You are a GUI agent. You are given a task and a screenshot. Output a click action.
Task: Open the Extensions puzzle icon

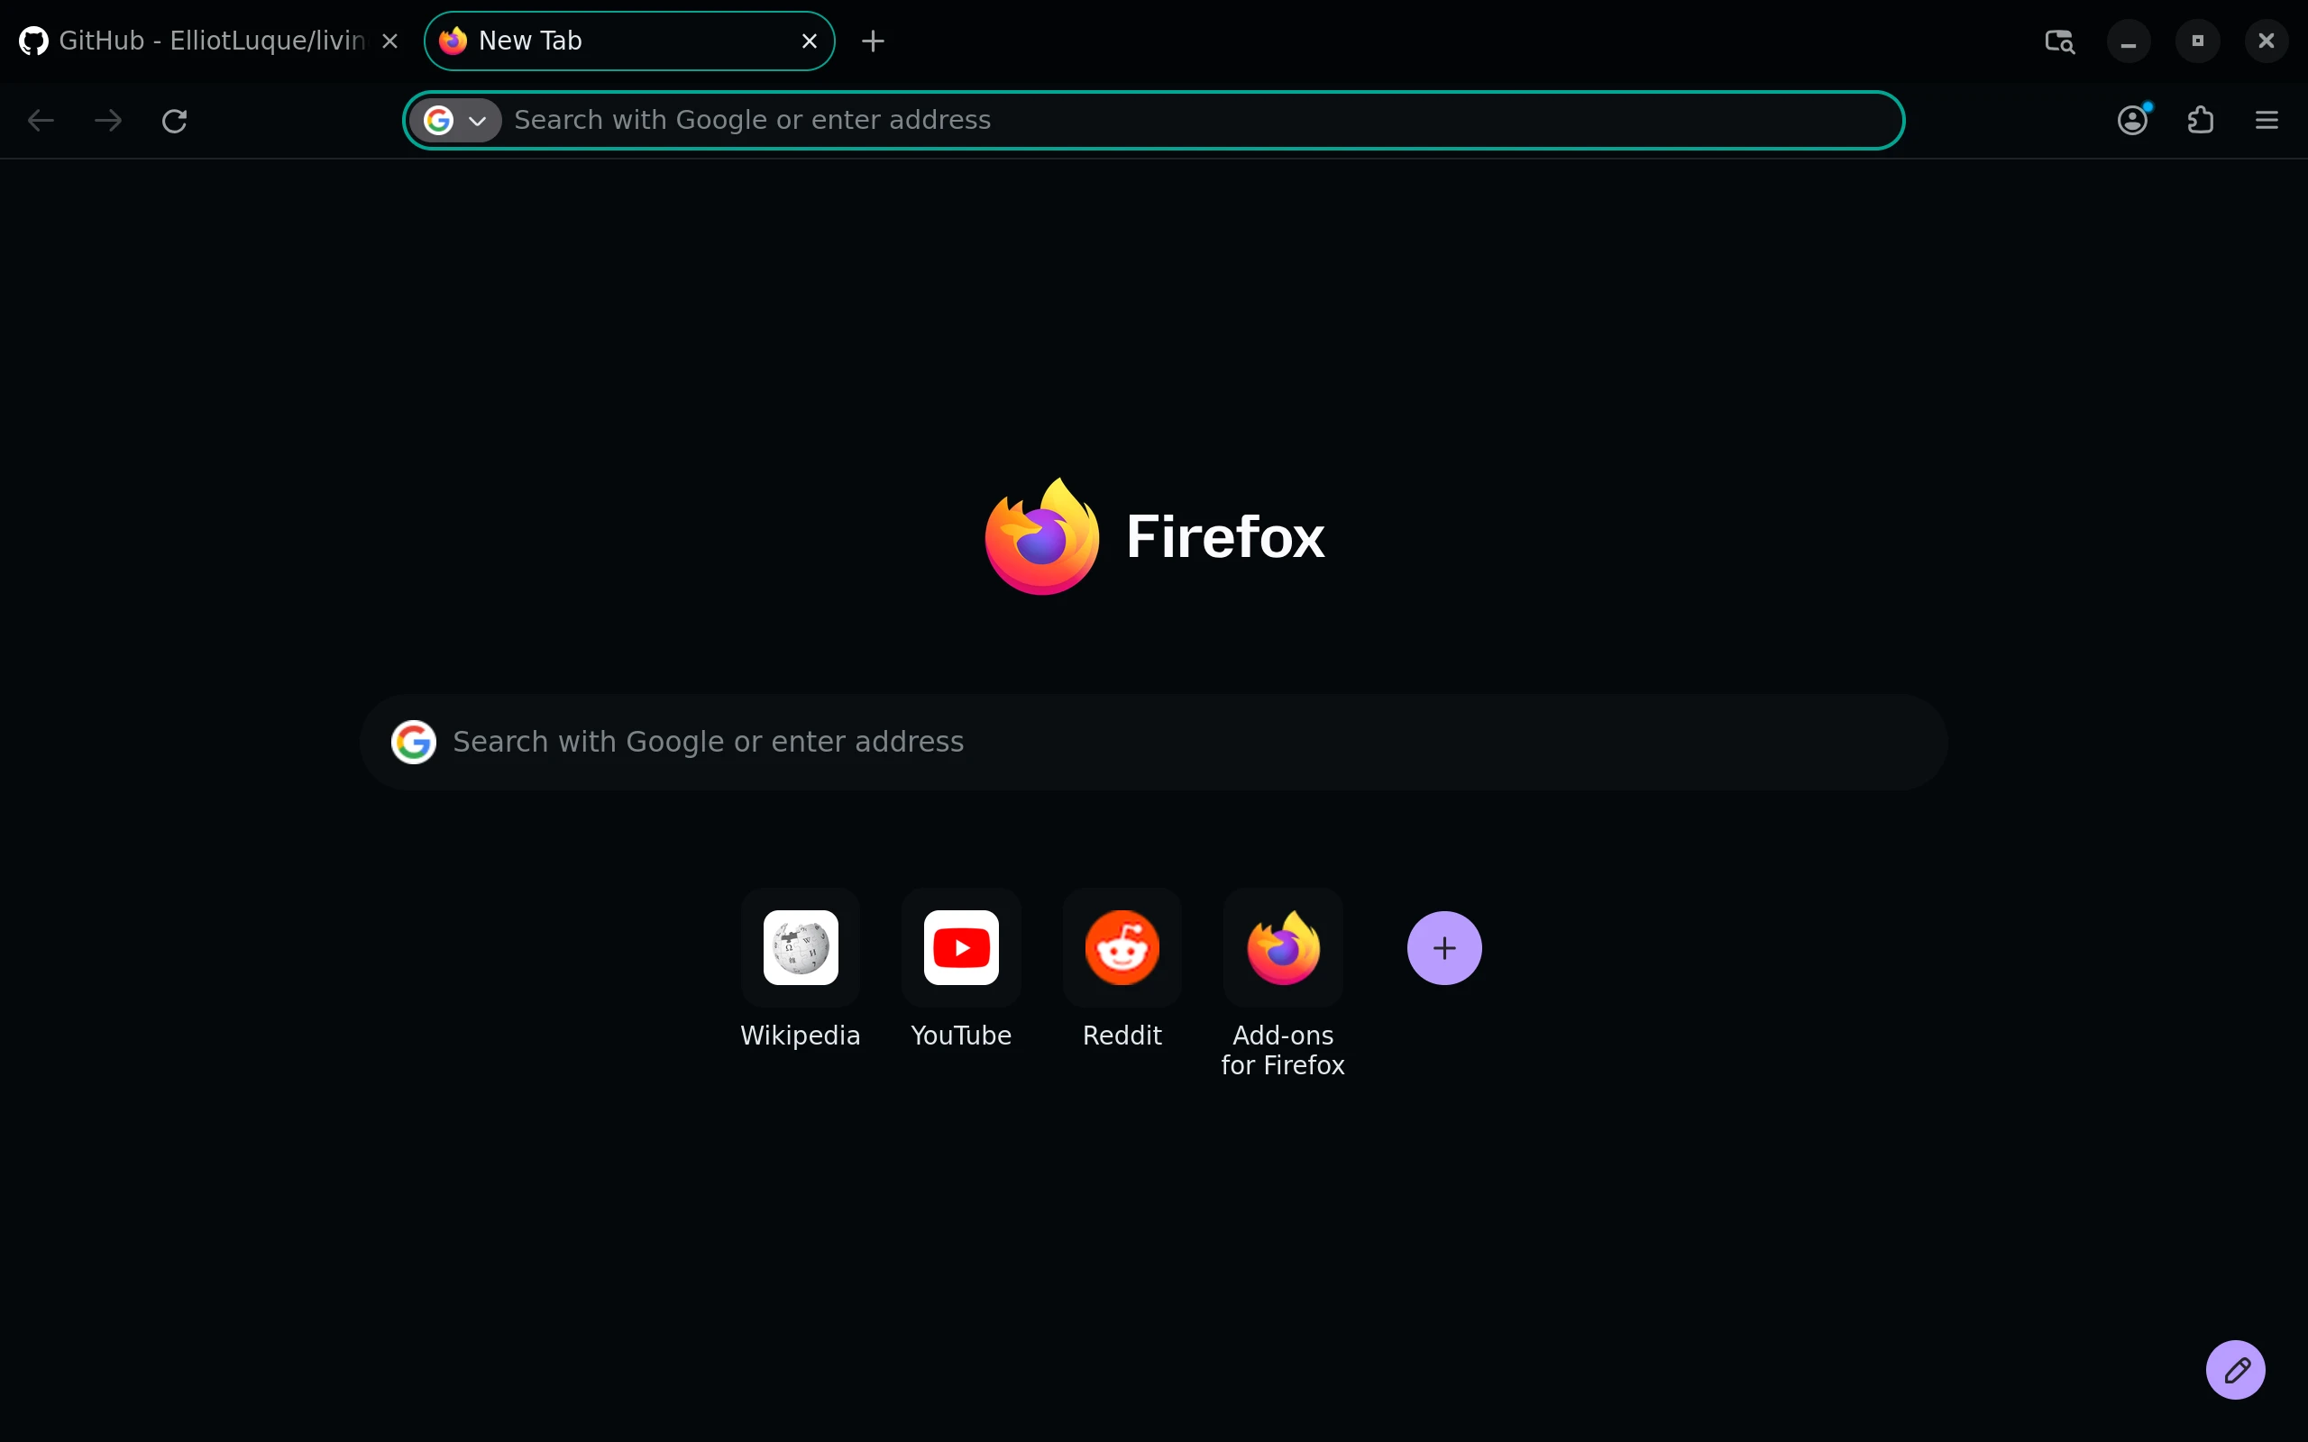tap(2200, 120)
